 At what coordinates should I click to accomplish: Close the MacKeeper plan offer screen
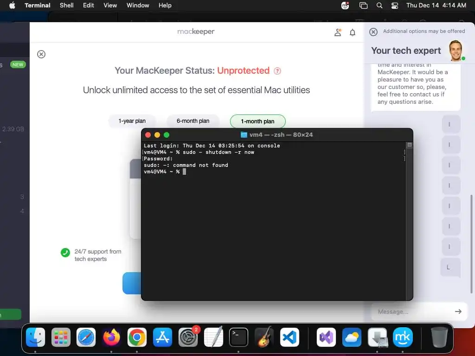(41, 54)
